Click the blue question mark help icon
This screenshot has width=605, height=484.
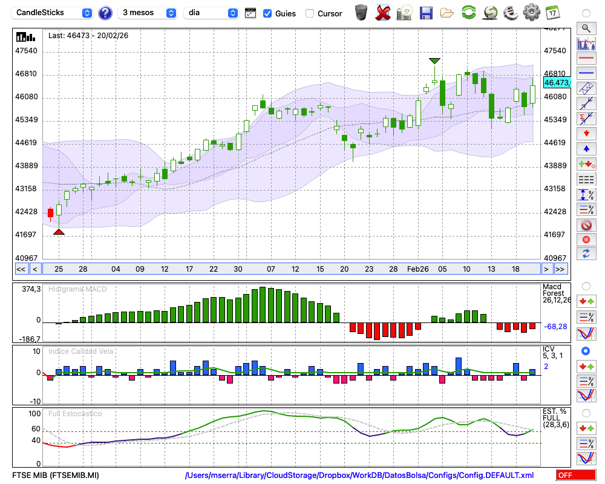click(x=105, y=13)
